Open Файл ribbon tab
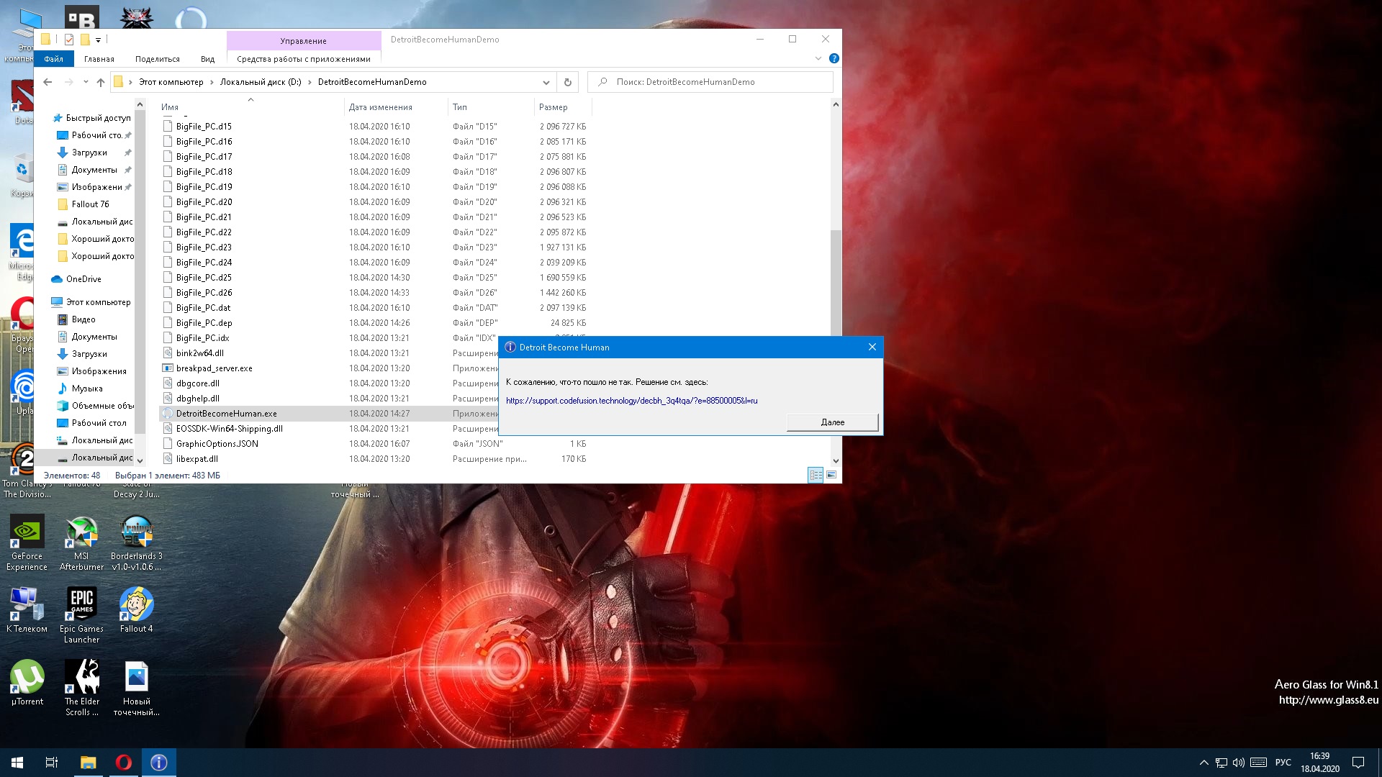Screen dimensions: 1382x777 (54, 59)
